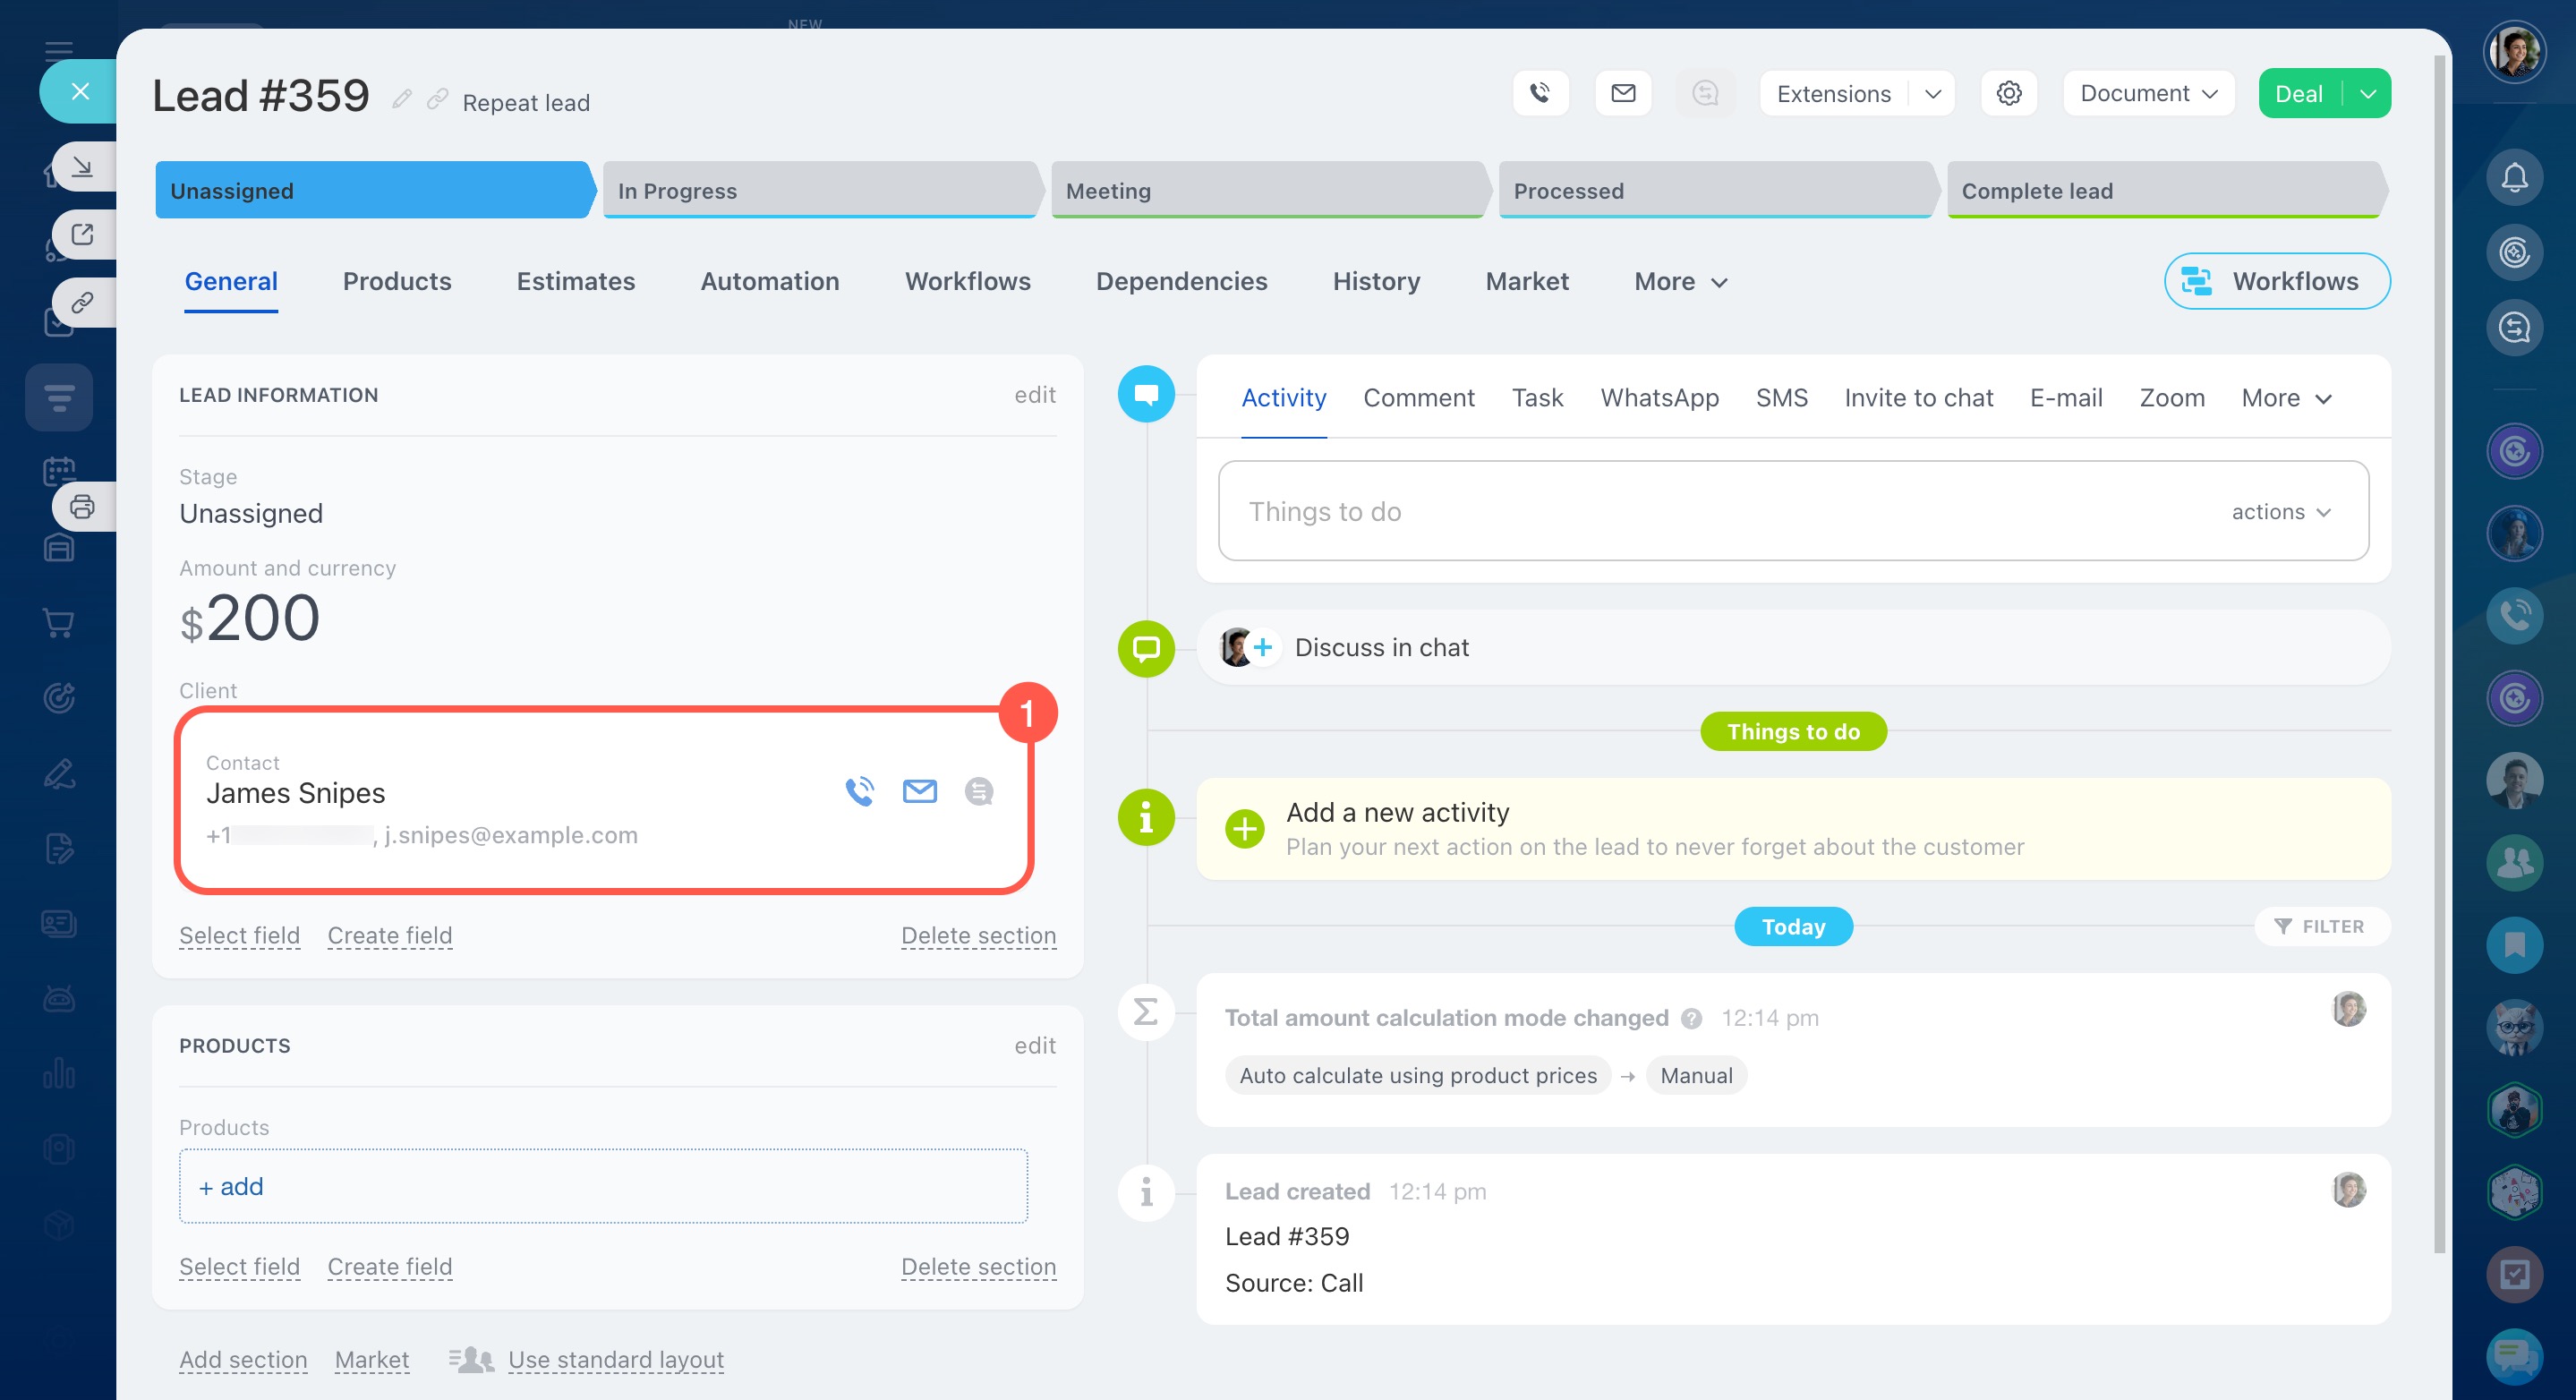Image resolution: width=2576 pixels, height=1400 pixels.
Task: Click the pencil icon beside Lead #359
Action: pos(402,99)
